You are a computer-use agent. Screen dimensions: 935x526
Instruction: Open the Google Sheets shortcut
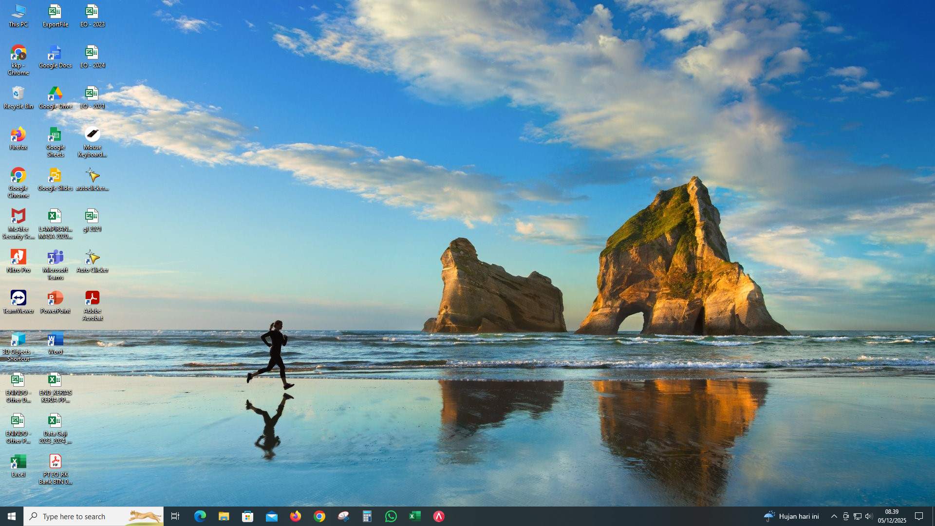(x=55, y=135)
